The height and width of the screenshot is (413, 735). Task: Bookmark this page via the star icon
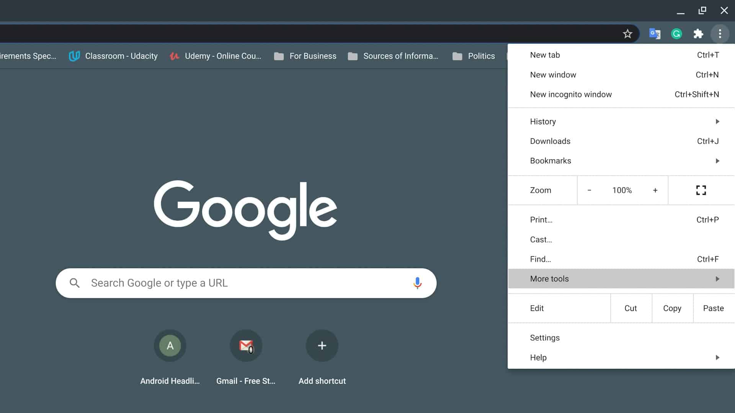pos(627,34)
